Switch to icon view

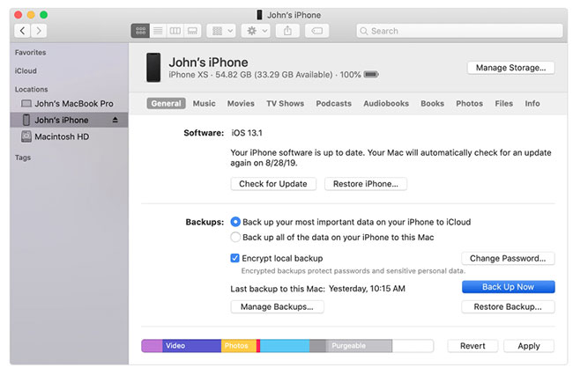pyautogui.click(x=140, y=31)
